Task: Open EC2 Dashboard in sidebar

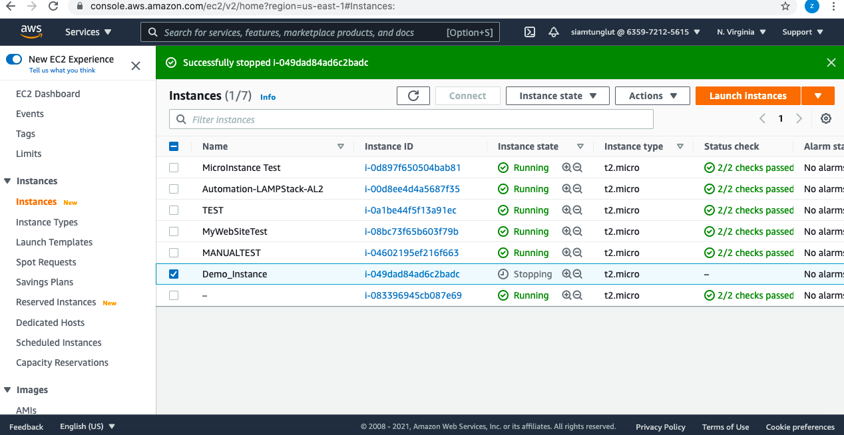Action: 48,94
